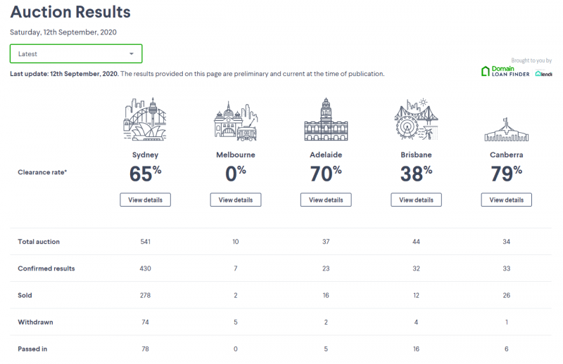View details for Melbourne

(x=236, y=200)
